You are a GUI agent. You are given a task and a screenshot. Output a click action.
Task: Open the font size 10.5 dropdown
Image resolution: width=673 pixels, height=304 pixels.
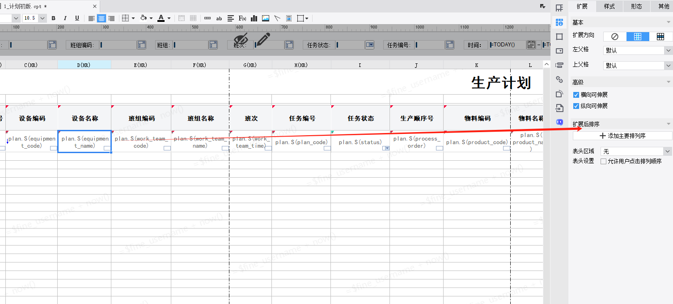point(42,18)
